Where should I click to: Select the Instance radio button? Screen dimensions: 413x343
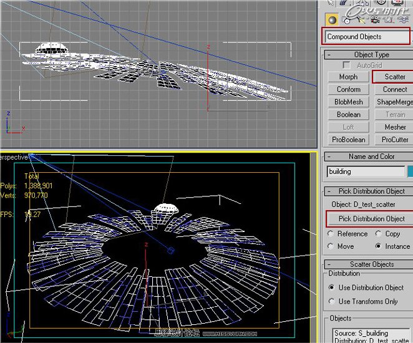click(378, 246)
